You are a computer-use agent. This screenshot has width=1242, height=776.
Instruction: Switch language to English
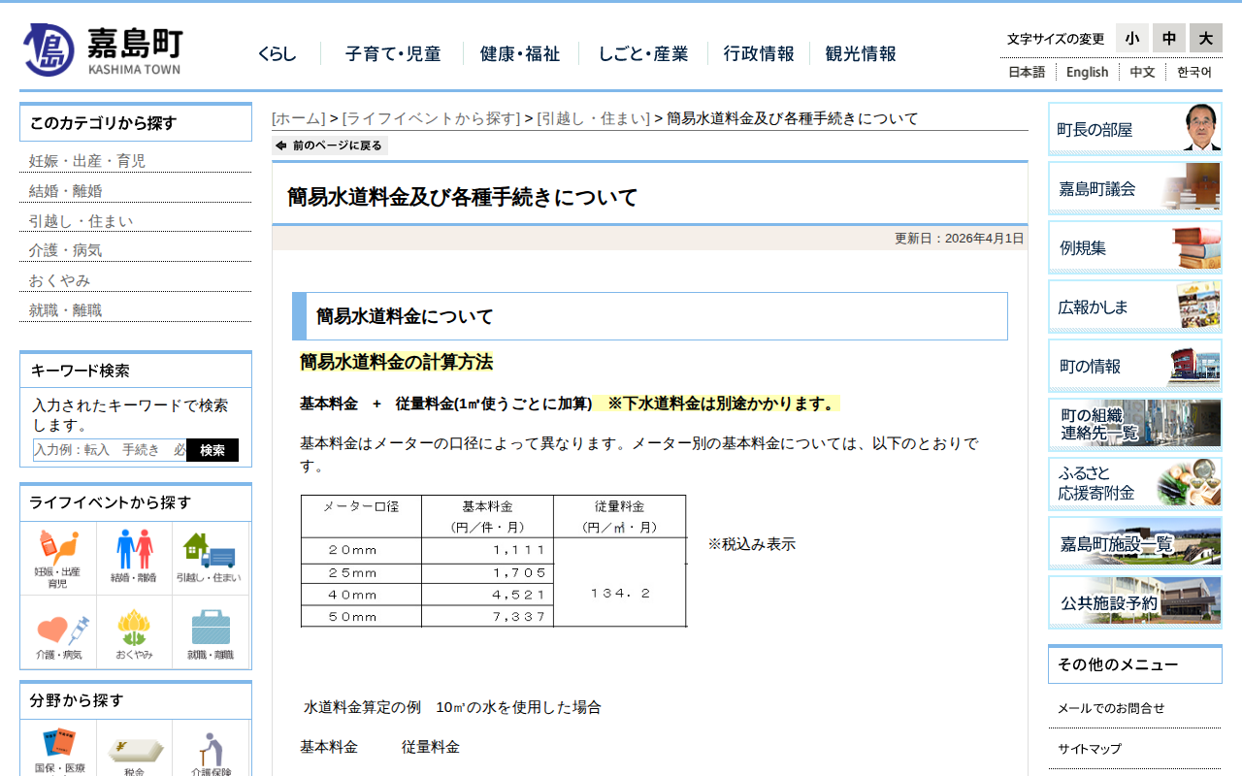1087,72
